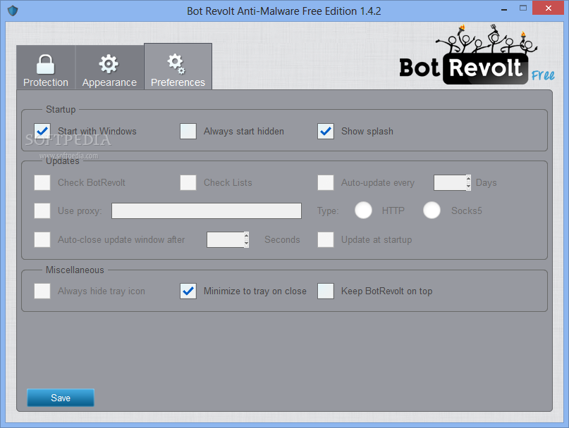Check Update at startup
569x428 pixels.
(x=326, y=239)
